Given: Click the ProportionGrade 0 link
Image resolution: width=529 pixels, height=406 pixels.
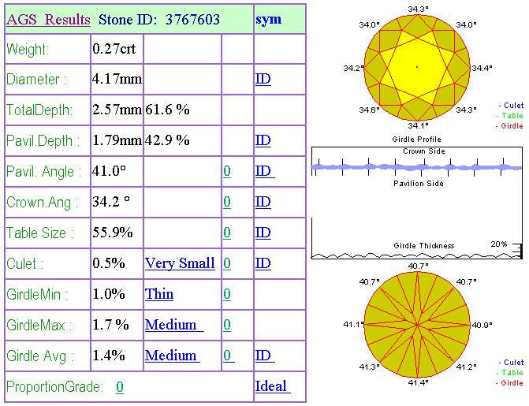Looking at the screenshot, I should pyautogui.click(x=120, y=387).
